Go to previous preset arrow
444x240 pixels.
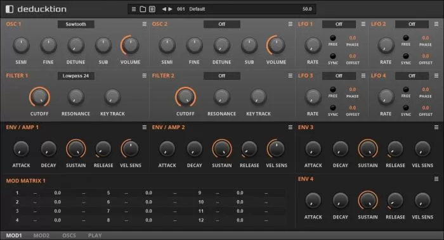(164, 9)
